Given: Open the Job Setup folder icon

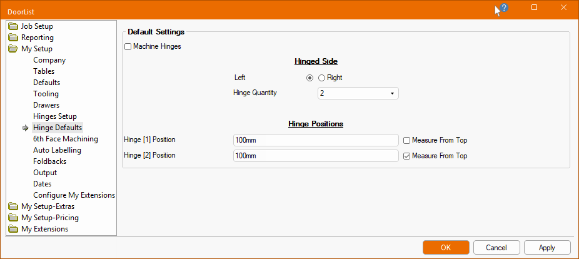Looking at the screenshot, I should tap(13, 26).
